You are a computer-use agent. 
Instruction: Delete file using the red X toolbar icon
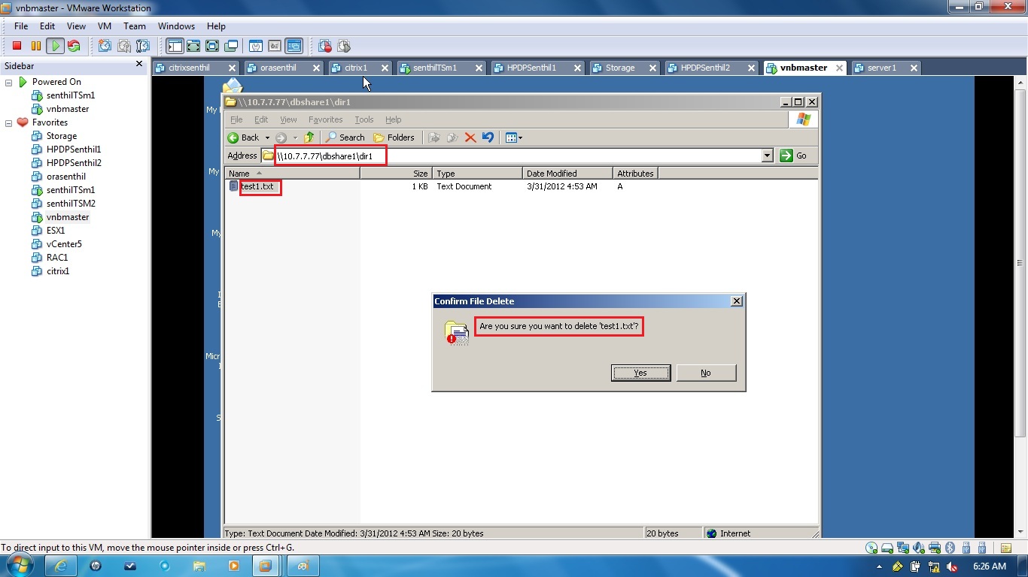(x=470, y=137)
